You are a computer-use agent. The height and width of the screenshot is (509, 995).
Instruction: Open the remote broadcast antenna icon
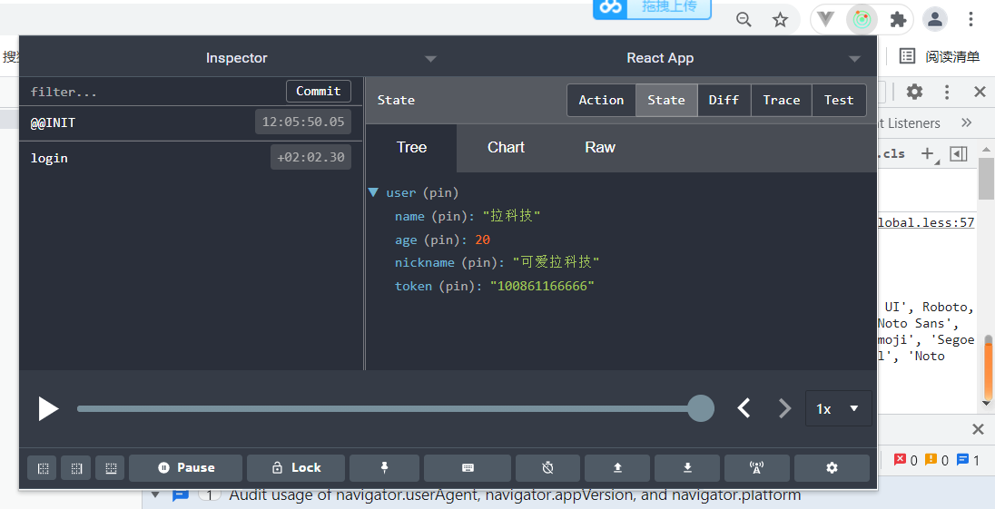coord(756,468)
